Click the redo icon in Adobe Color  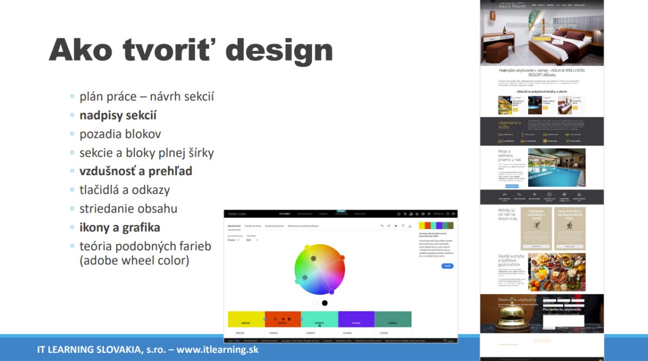pos(389,226)
